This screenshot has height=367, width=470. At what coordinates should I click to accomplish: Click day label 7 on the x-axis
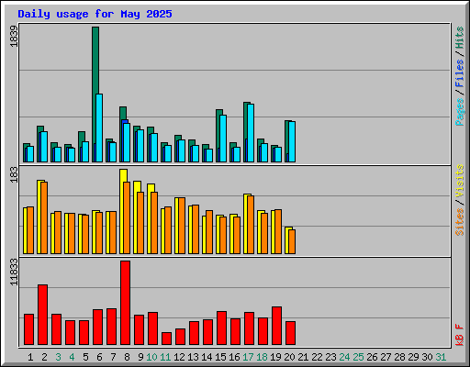[113, 357]
